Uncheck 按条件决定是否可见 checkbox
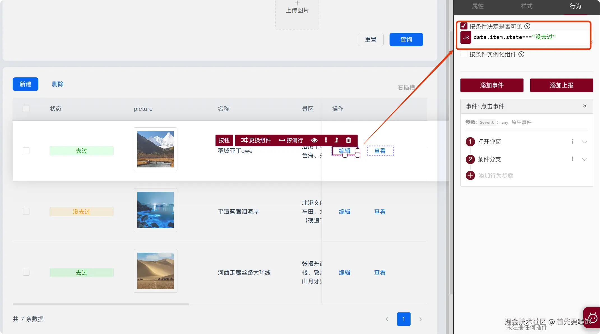The image size is (600, 334). [x=464, y=26]
